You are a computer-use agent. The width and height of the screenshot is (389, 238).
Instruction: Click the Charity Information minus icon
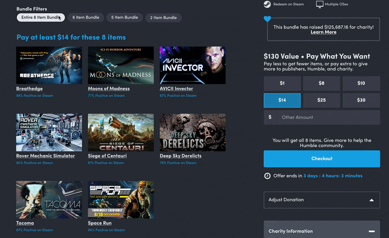tap(372, 231)
